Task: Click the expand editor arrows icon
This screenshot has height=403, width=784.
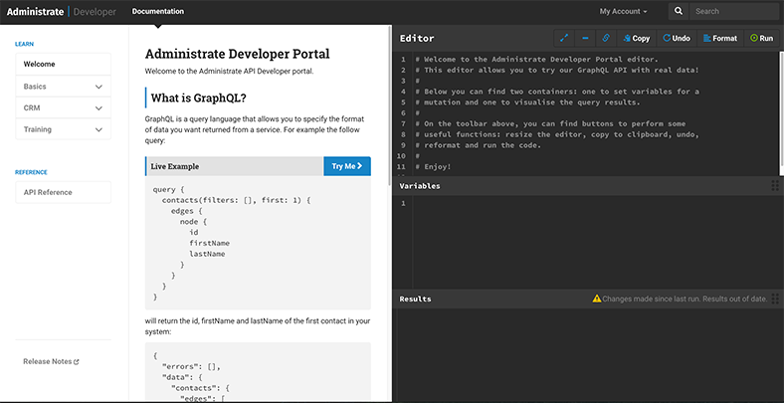Action: pyautogui.click(x=564, y=38)
